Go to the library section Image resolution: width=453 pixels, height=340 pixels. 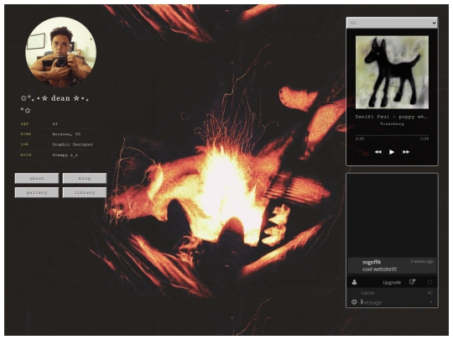(85, 192)
